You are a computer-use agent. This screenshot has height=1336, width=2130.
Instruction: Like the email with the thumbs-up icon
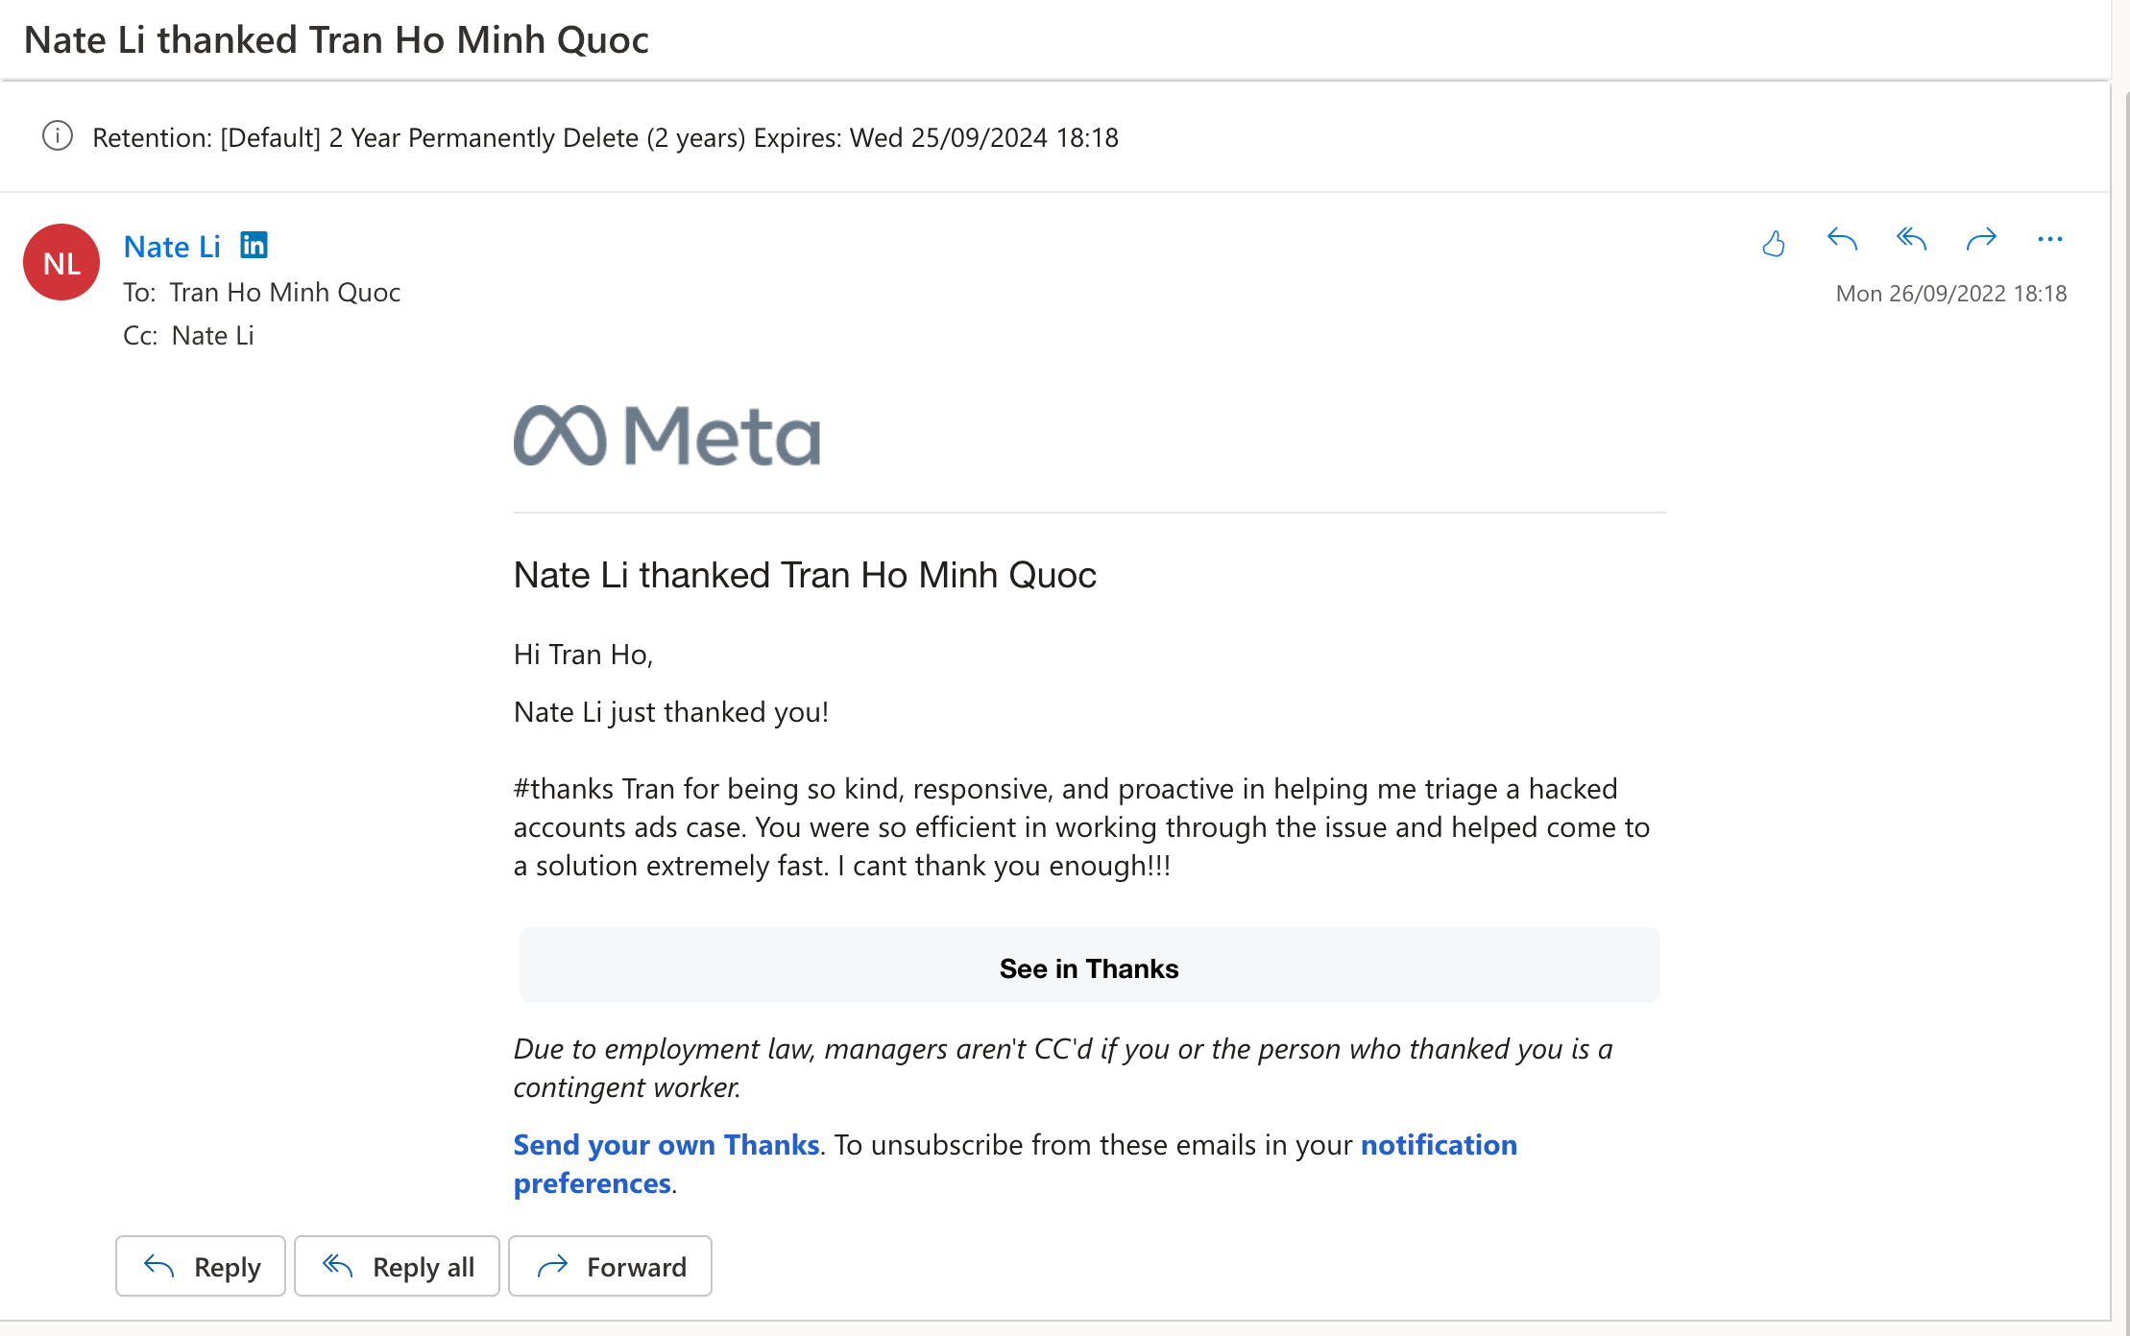point(1774,243)
